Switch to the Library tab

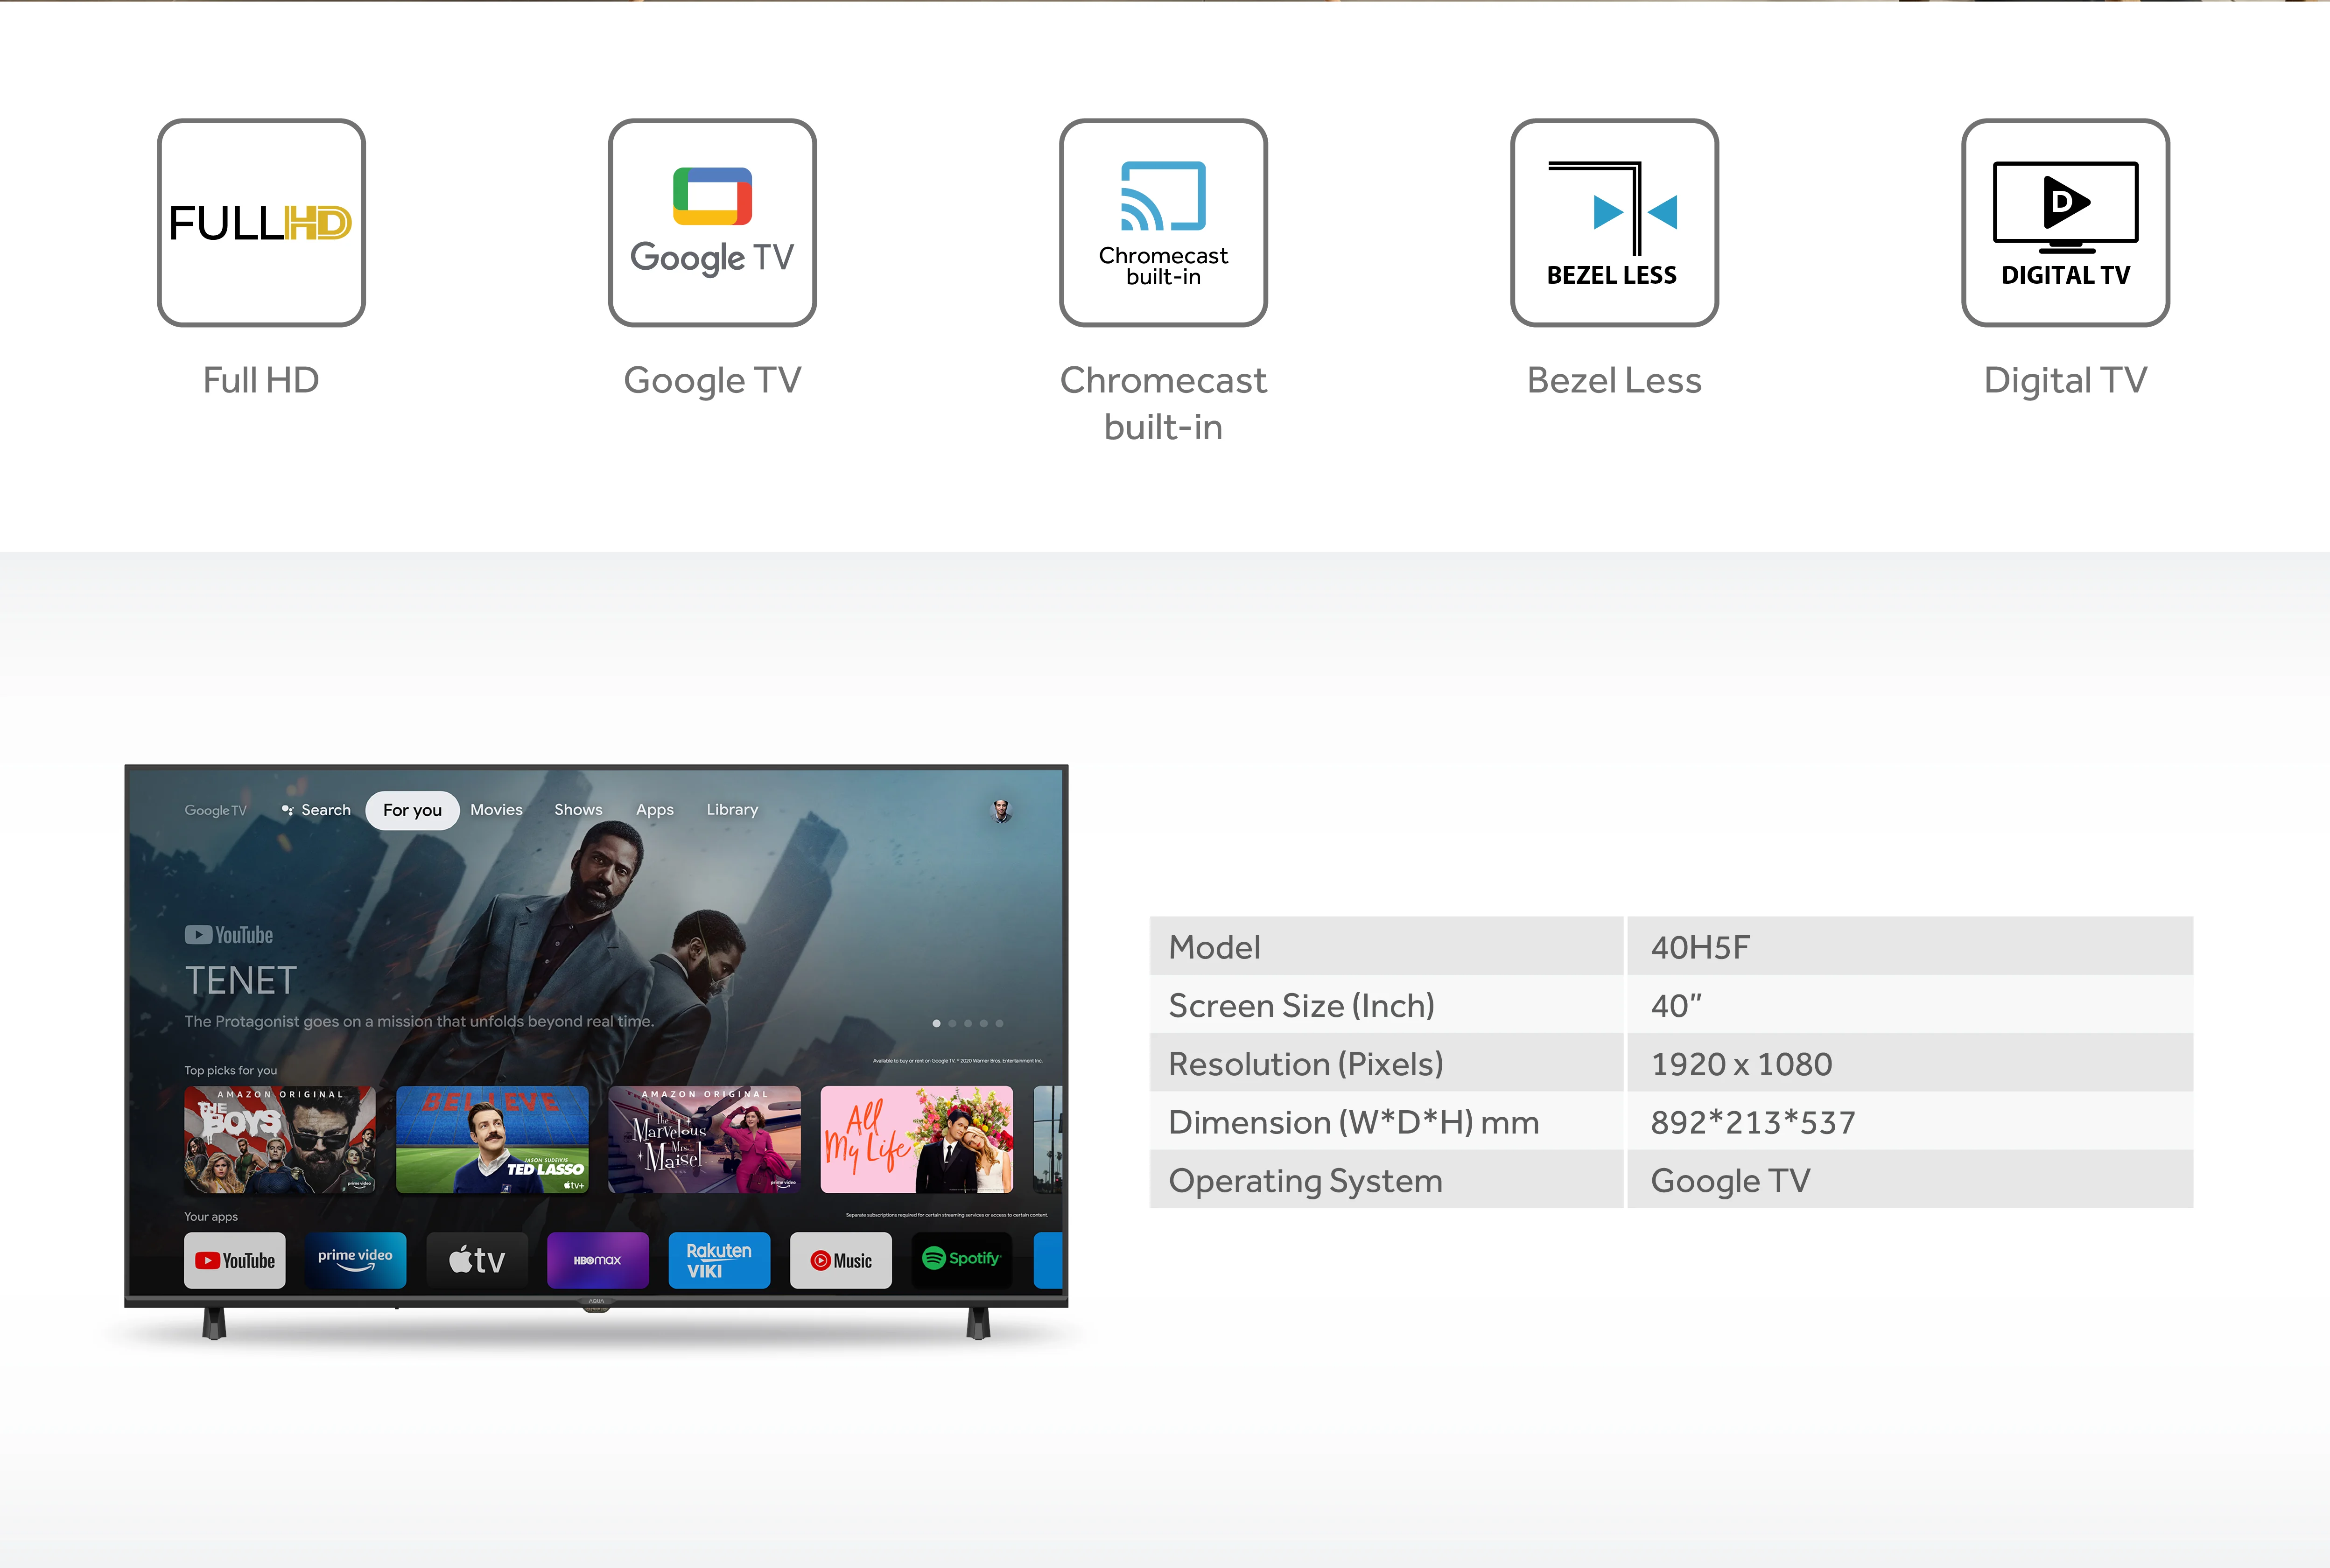tap(732, 810)
